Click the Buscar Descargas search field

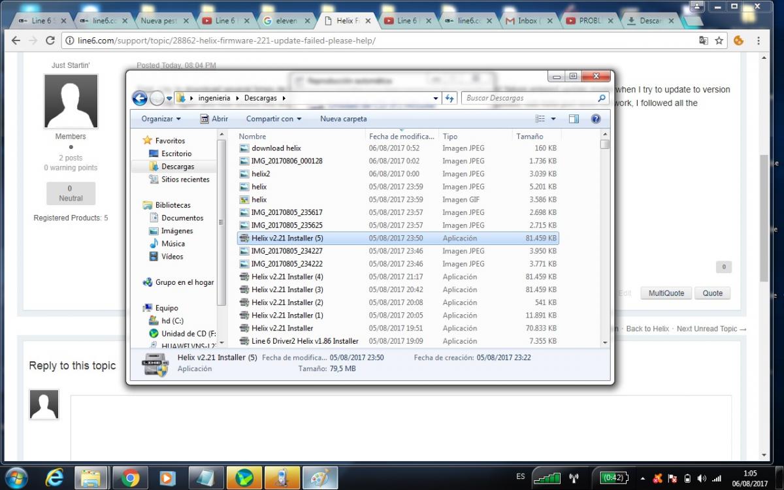535,98
